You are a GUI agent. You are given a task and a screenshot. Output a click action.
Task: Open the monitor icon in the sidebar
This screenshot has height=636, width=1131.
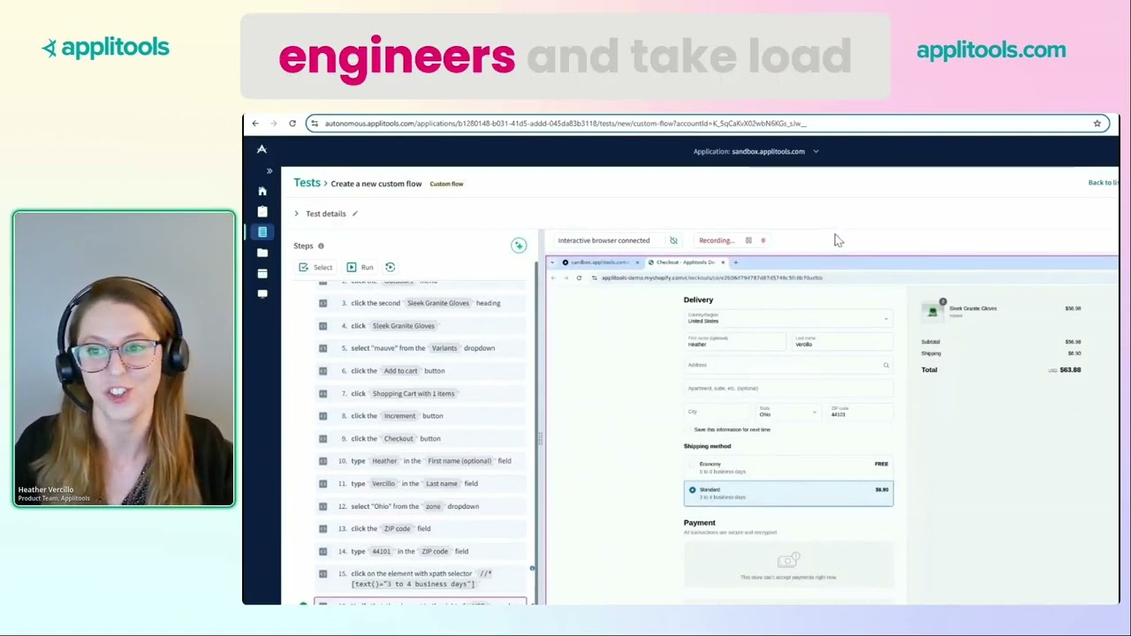[262, 294]
